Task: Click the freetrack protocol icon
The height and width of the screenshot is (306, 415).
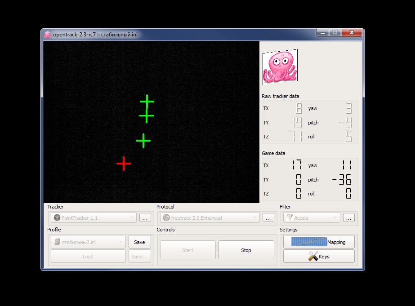Action: (166, 217)
